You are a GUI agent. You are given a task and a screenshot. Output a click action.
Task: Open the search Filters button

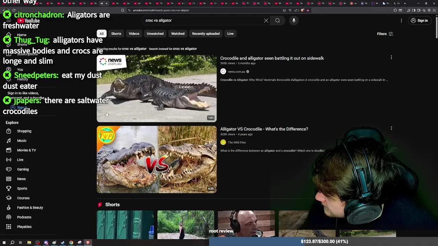pos(385,34)
